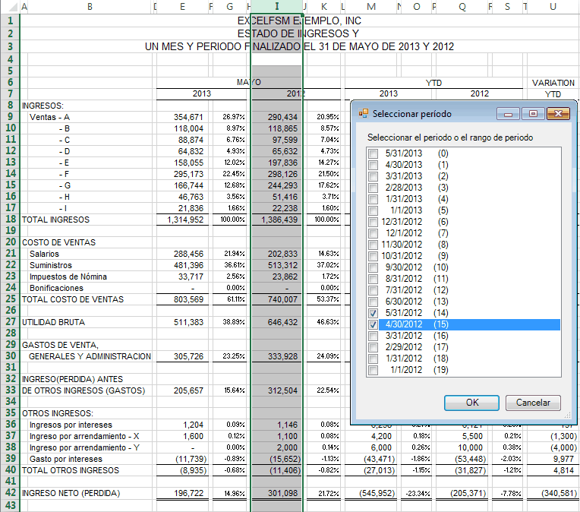Uncheck the 5/31/2012 (14) period checkbox
The image size is (580, 512).
373,313
